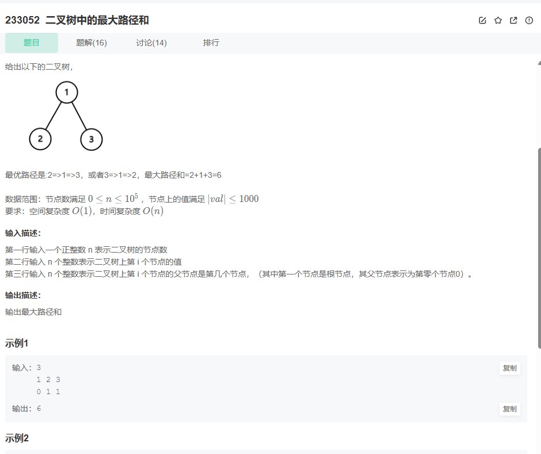Click the 输出描述: heading
541x454 pixels.
click(x=23, y=295)
